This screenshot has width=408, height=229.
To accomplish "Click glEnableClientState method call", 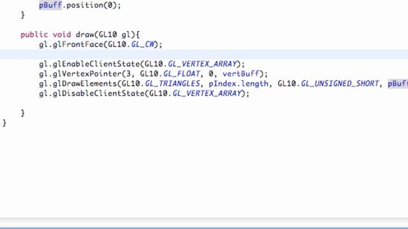I will click(96, 64).
